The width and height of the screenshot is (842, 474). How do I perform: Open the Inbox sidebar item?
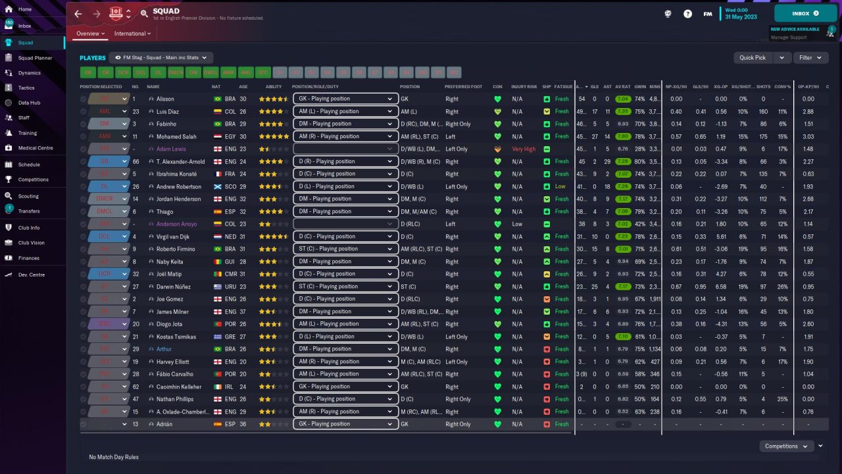tap(25, 26)
